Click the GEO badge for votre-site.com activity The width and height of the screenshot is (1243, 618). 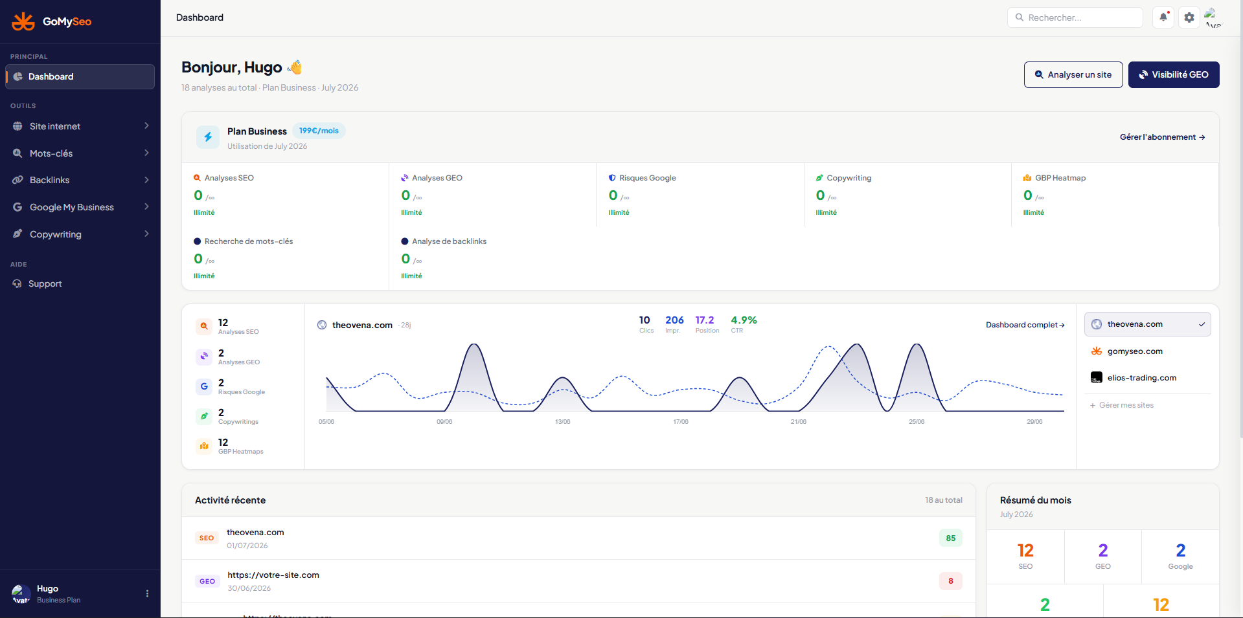pyautogui.click(x=207, y=581)
